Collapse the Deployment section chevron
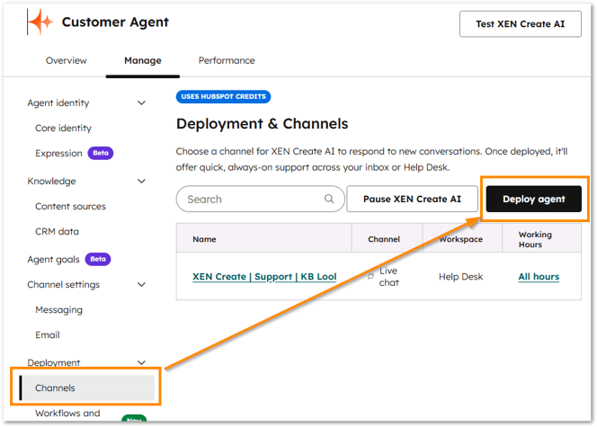597x427 pixels. click(x=141, y=362)
